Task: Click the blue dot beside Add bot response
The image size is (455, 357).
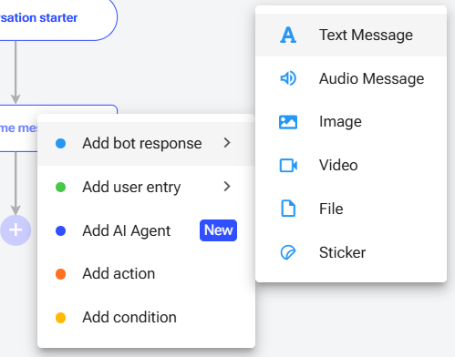Action: 60,144
